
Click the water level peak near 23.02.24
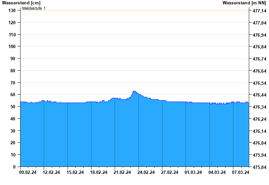click(134, 91)
